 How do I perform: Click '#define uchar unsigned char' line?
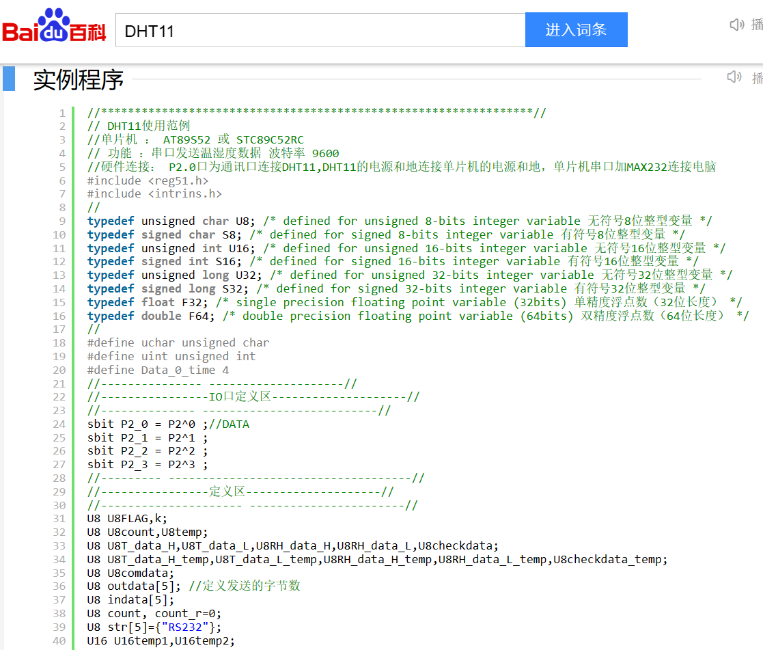(178, 343)
